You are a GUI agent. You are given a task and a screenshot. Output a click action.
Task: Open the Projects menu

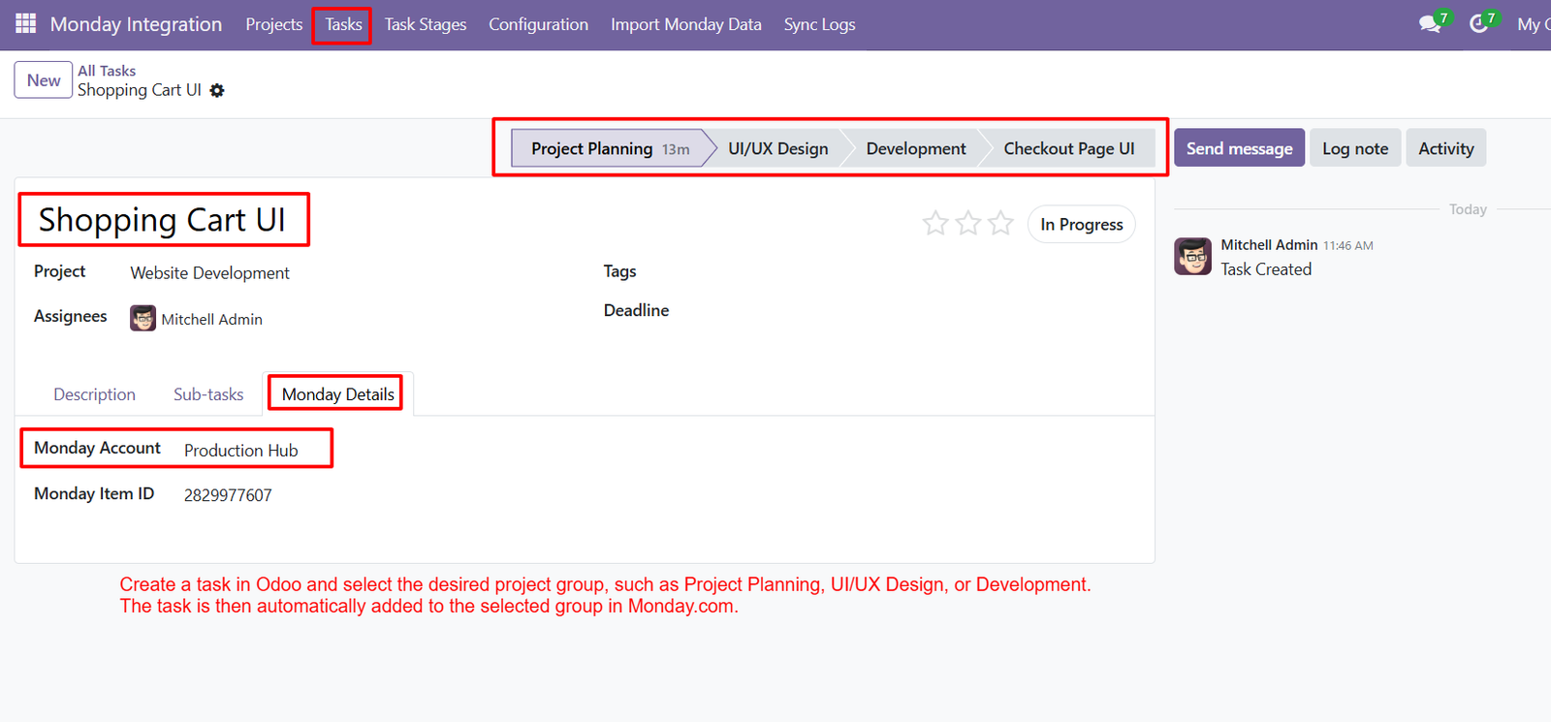(x=274, y=24)
